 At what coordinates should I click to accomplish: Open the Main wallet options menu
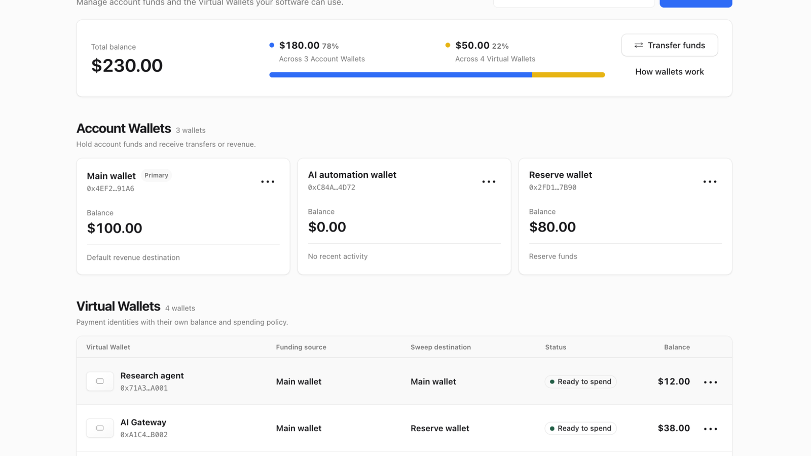click(268, 181)
